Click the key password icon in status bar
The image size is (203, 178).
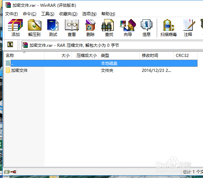point(13,172)
